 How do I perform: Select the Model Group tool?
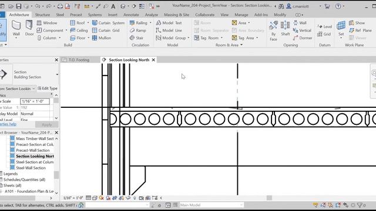point(171,38)
